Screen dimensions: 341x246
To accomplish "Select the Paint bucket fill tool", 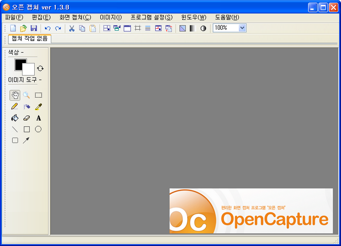I will (15, 118).
